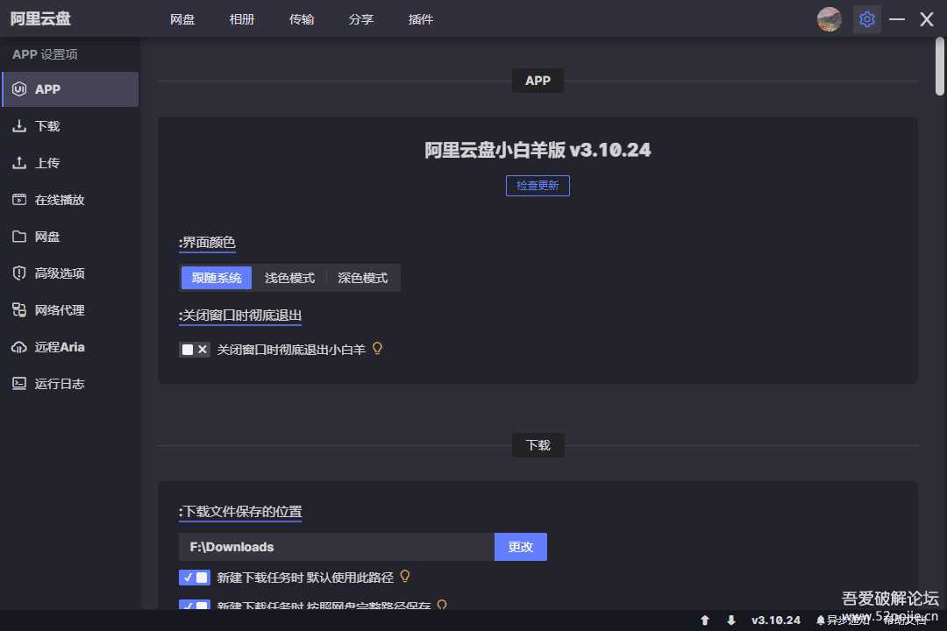This screenshot has height=631, width=947.
Task: Click the :下载文件保存的位置 setting heading
Action: point(240,512)
